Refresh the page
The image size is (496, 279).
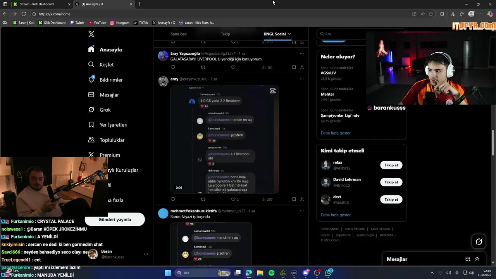point(24,14)
